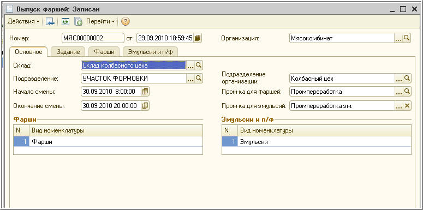The width and height of the screenshot is (423, 210).
Task: Close the Выпуск фаршей window
Action: coord(414,9)
